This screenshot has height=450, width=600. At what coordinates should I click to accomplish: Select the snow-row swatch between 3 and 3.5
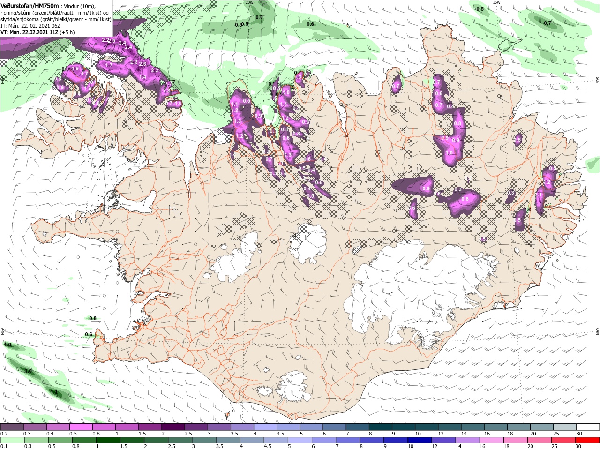point(219,427)
